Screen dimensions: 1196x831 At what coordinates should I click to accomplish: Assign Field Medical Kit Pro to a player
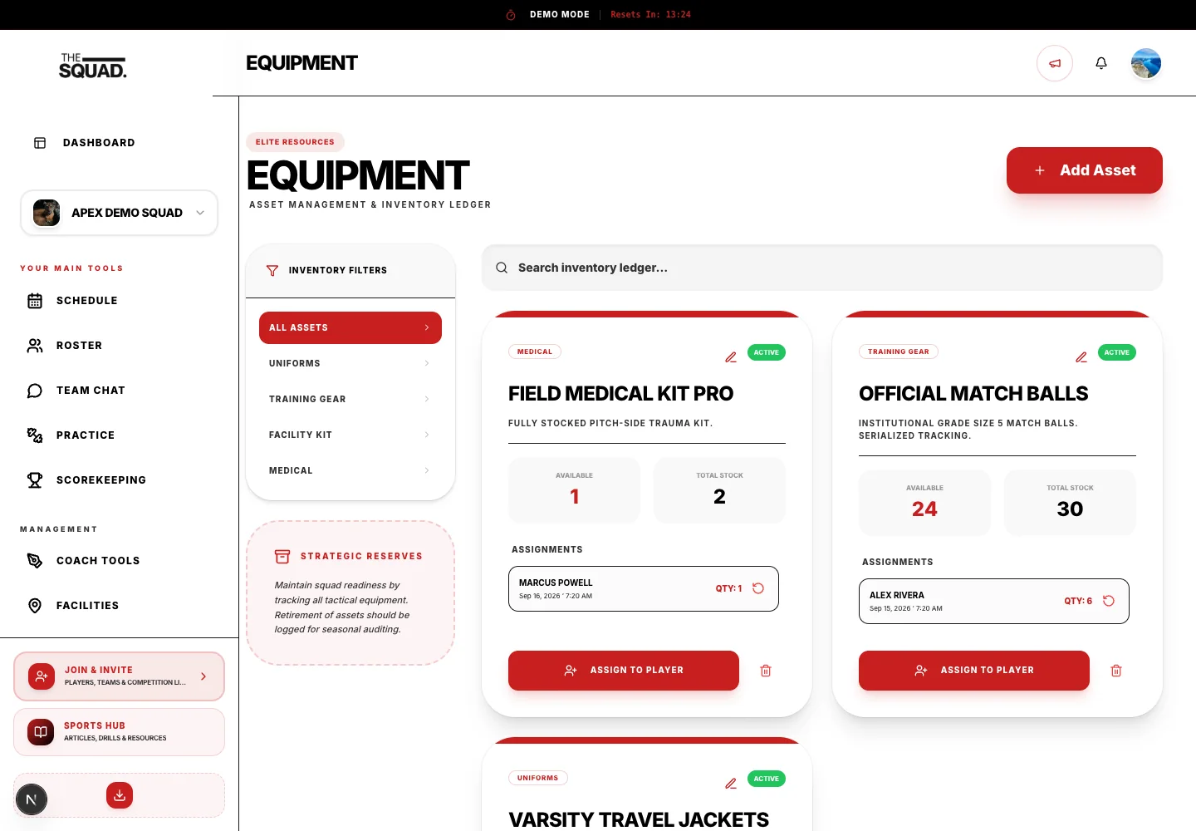(x=624, y=671)
